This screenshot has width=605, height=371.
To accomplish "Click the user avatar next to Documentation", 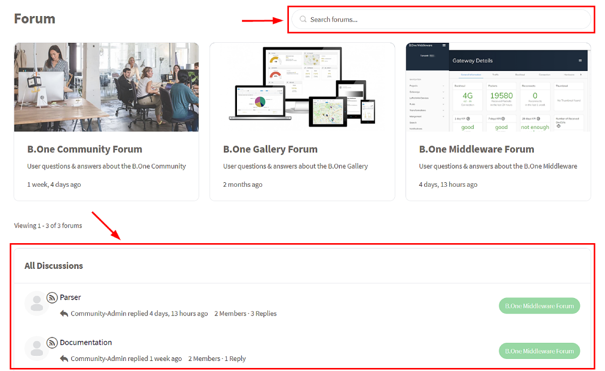I will click(37, 348).
